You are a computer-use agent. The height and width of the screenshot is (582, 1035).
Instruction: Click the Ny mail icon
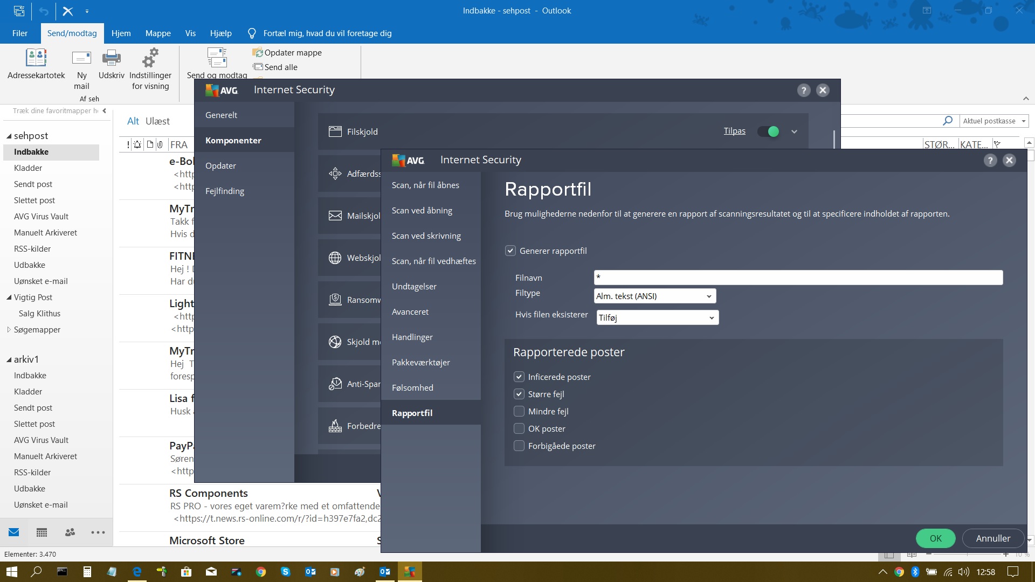point(81,58)
